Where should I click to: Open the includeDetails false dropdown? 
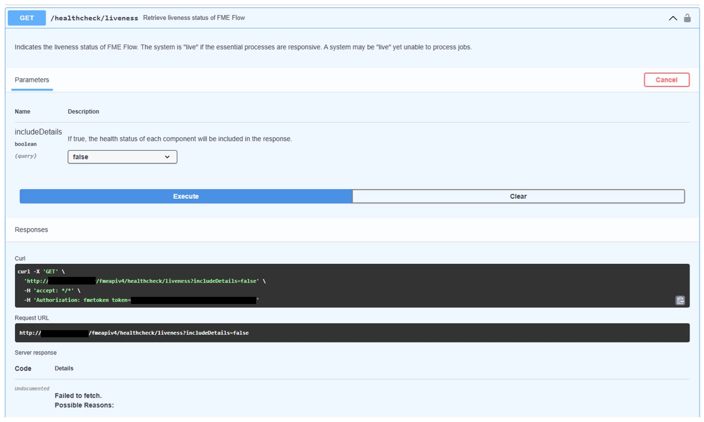coord(122,157)
